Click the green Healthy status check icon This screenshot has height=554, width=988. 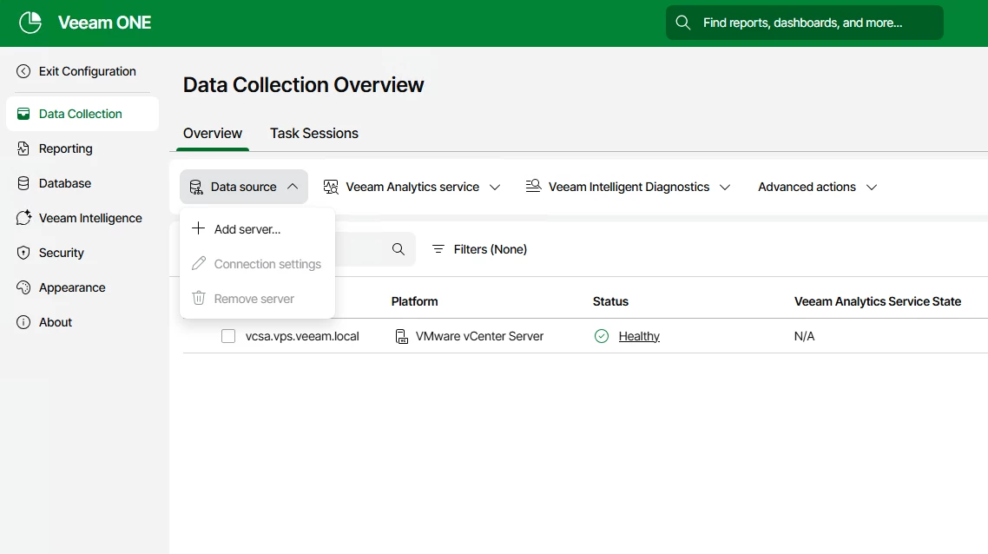click(x=602, y=337)
